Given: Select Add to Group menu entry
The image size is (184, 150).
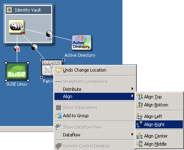Looking at the screenshot, I should [94, 116].
